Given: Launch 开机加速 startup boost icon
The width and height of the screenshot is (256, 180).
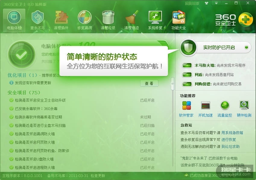Looking at the screenshot, I should pyautogui.click(x=206, y=105).
